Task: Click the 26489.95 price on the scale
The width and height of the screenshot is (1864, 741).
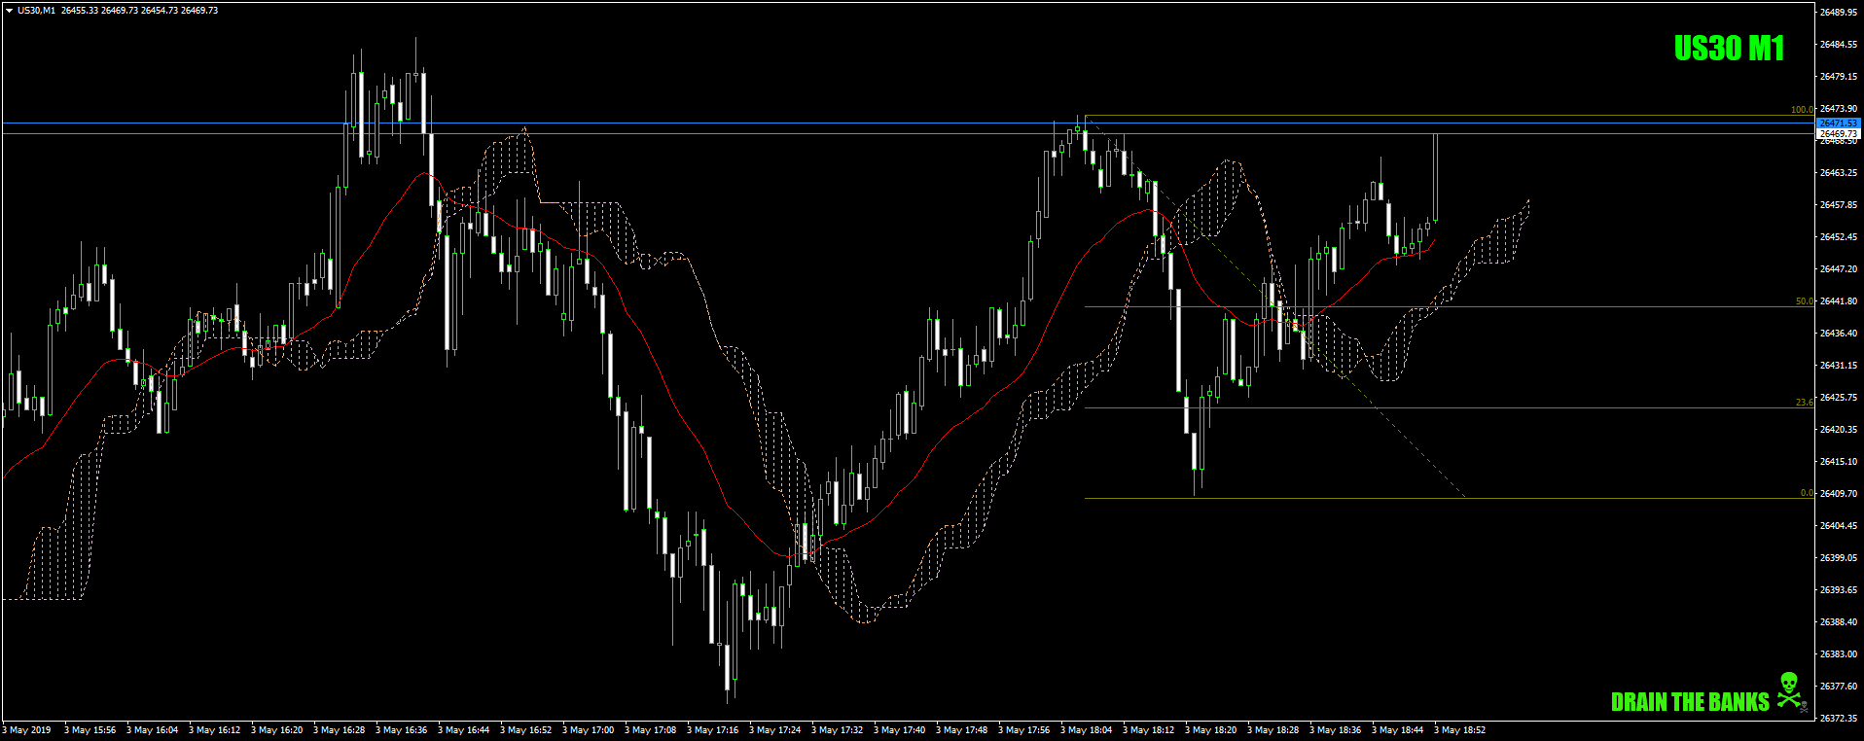Action: 1838,13
